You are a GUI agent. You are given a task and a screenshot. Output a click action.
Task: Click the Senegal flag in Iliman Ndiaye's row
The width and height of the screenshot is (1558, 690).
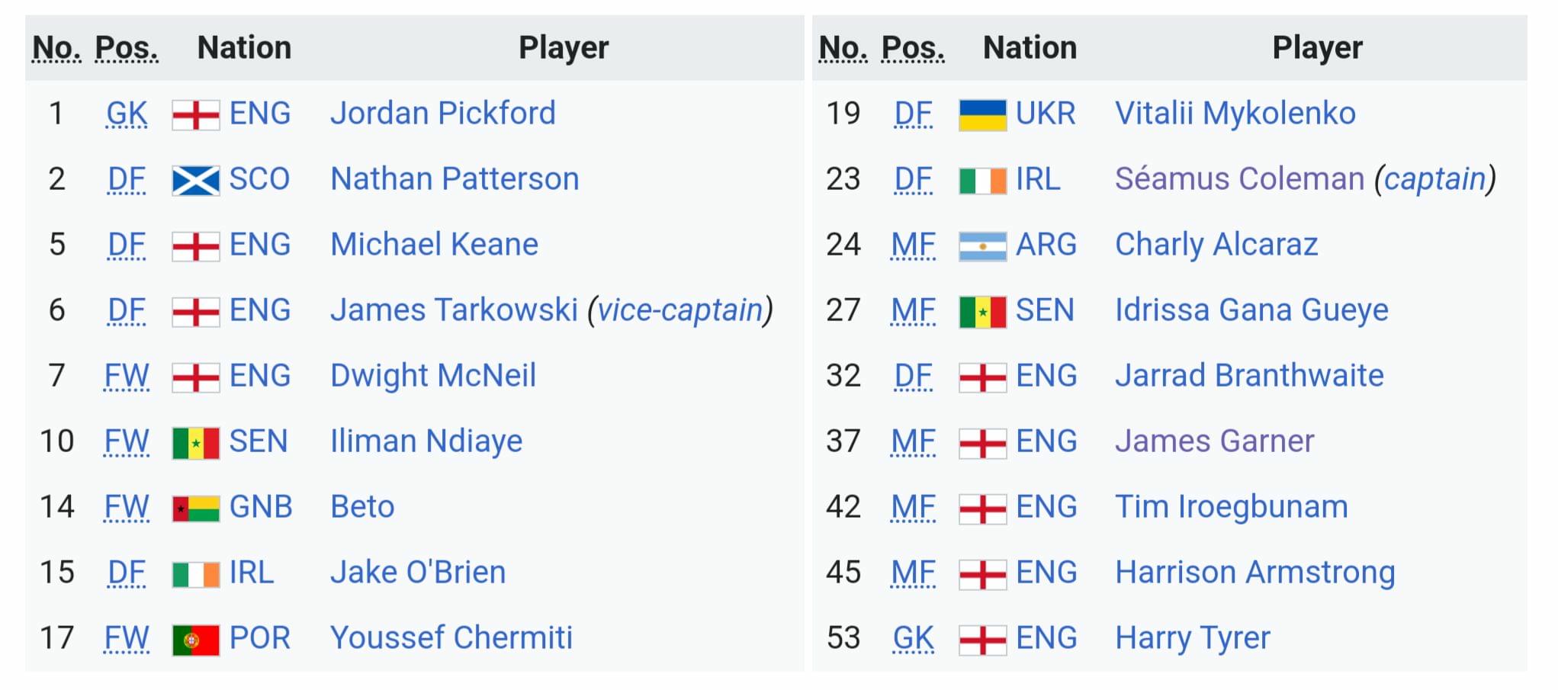click(x=196, y=443)
